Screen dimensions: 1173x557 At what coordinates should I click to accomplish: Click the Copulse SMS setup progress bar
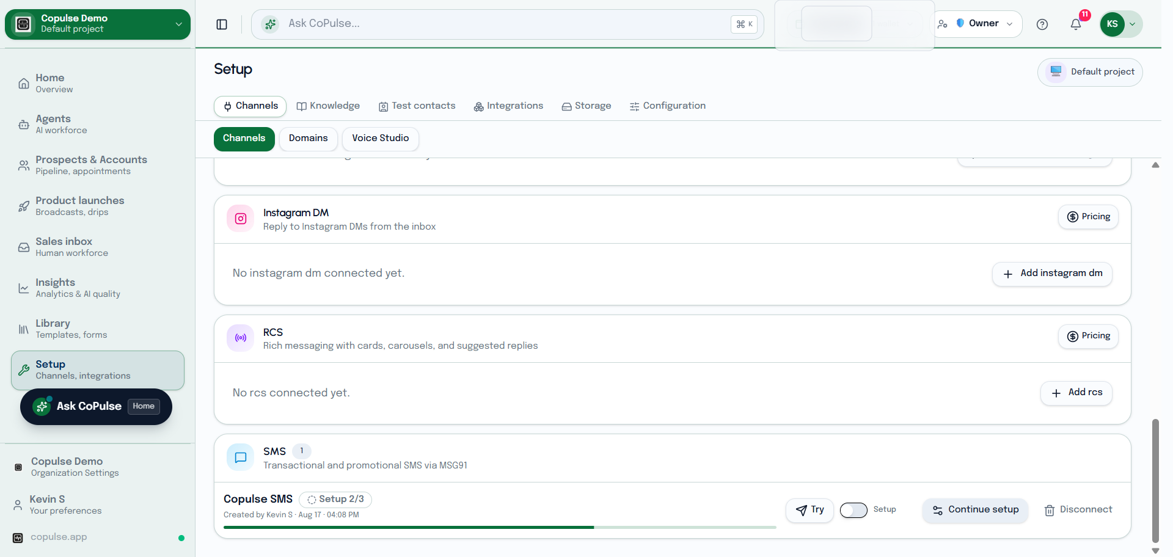point(500,528)
